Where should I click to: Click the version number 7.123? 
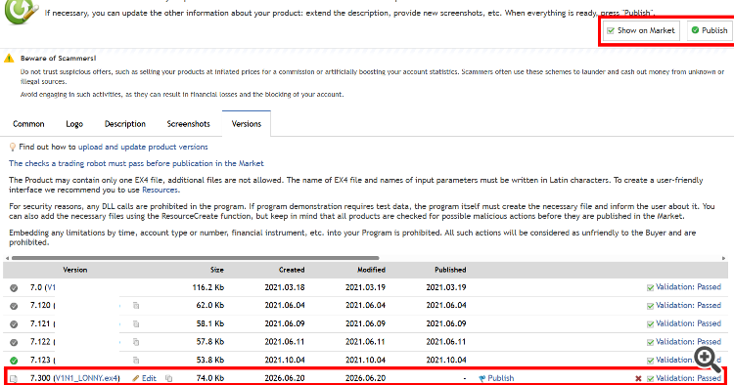tap(40, 361)
